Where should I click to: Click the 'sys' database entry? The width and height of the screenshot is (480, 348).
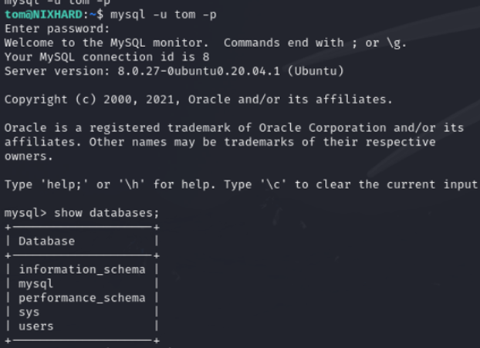pyautogui.click(x=29, y=313)
